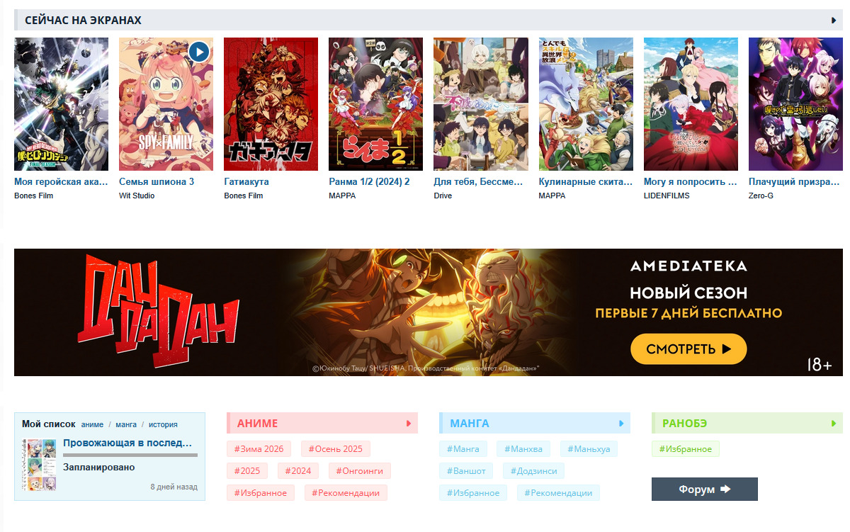Image resolution: width=850 pixels, height=532 pixels.
Task: Open the АНИМЕ section arrow
Action: 409,424
